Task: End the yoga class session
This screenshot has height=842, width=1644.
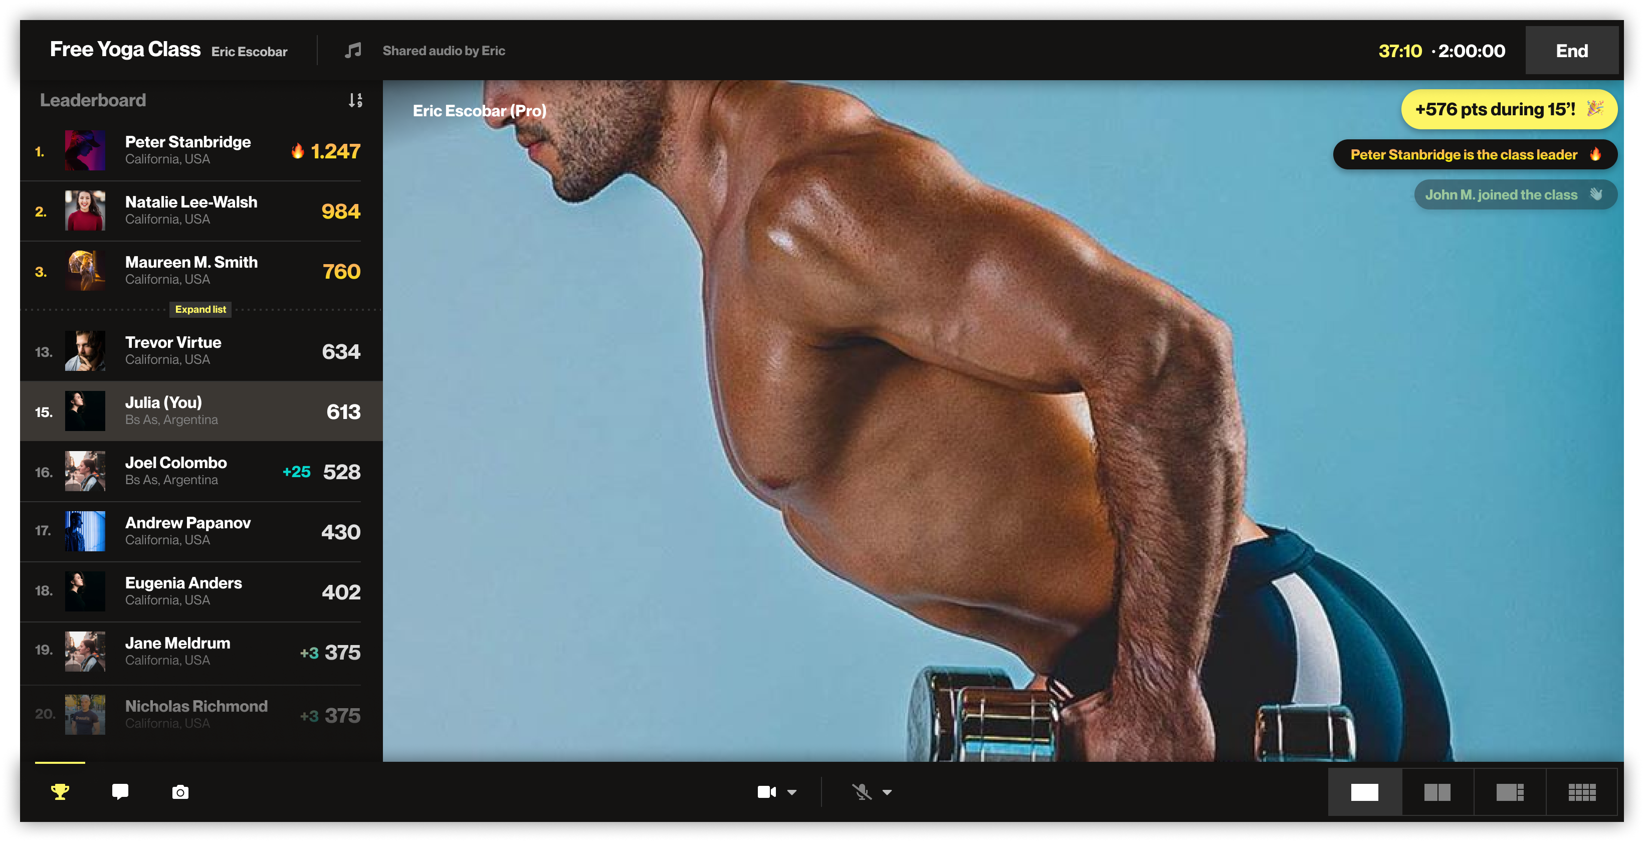Action: [1571, 51]
